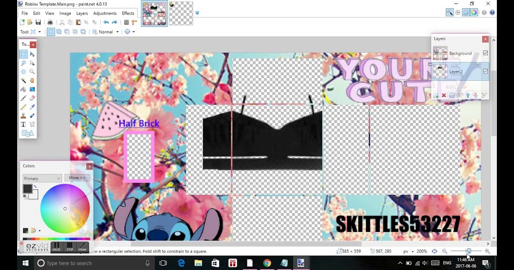The image size is (514, 270).
Task: Toggle the Colors window button top-right
Action: (474, 12)
